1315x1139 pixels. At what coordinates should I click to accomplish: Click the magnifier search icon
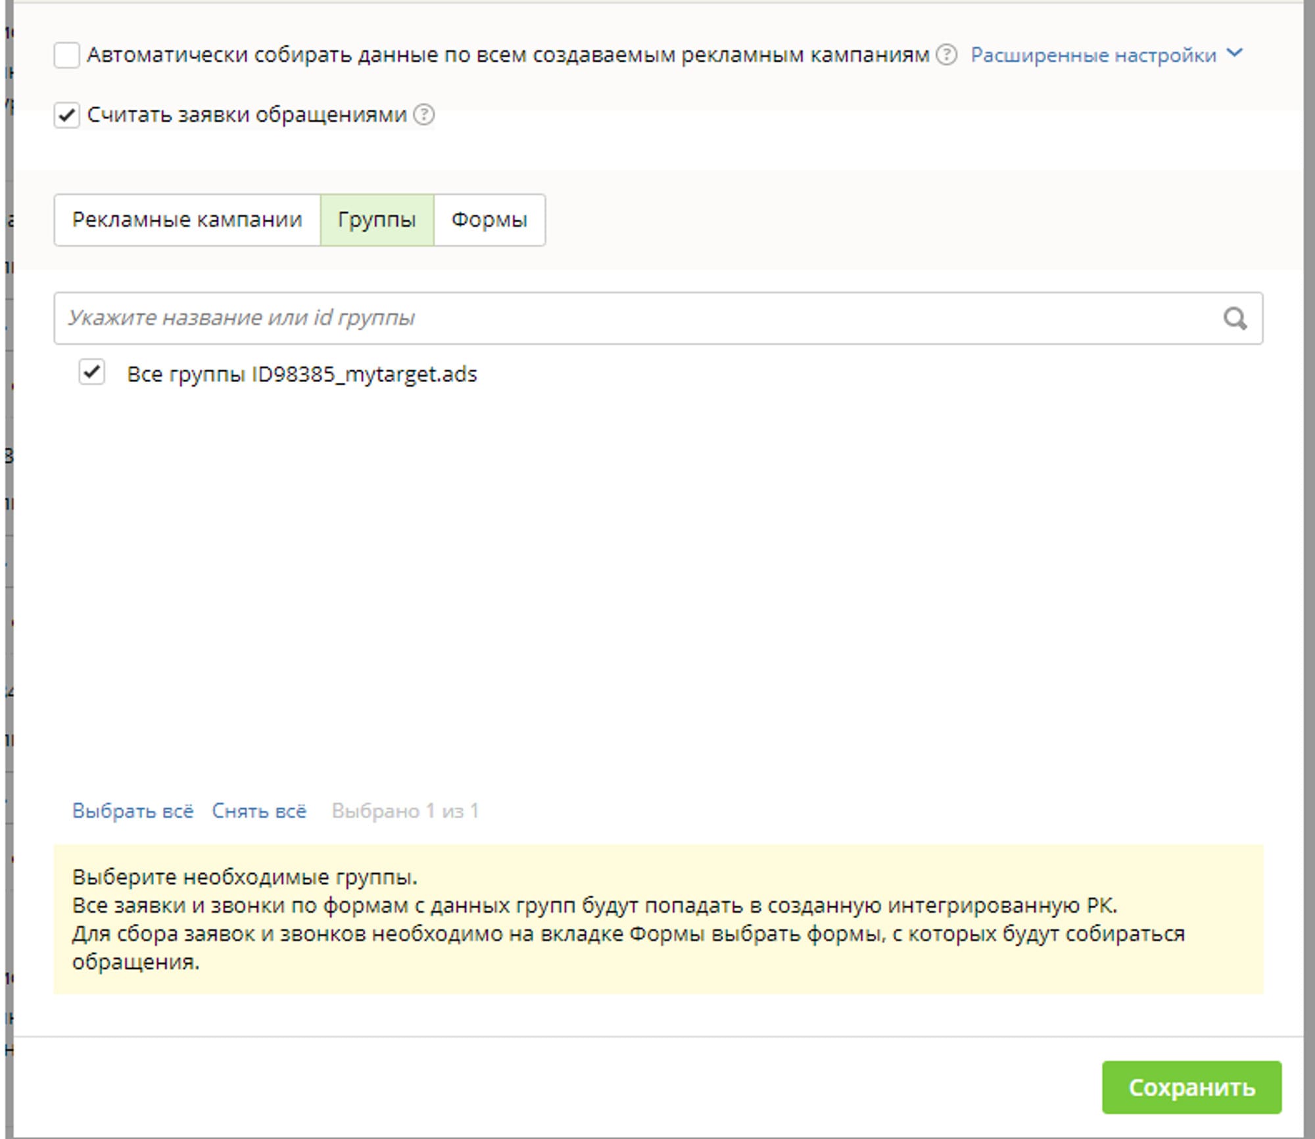click(x=1234, y=319)
